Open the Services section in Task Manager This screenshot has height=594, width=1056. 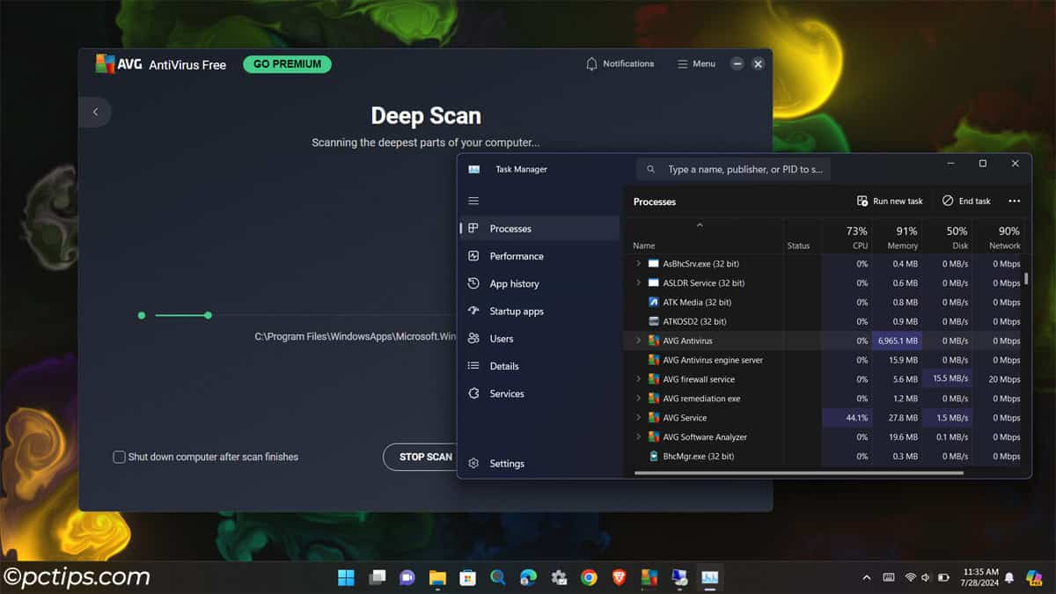pos(509,393)
